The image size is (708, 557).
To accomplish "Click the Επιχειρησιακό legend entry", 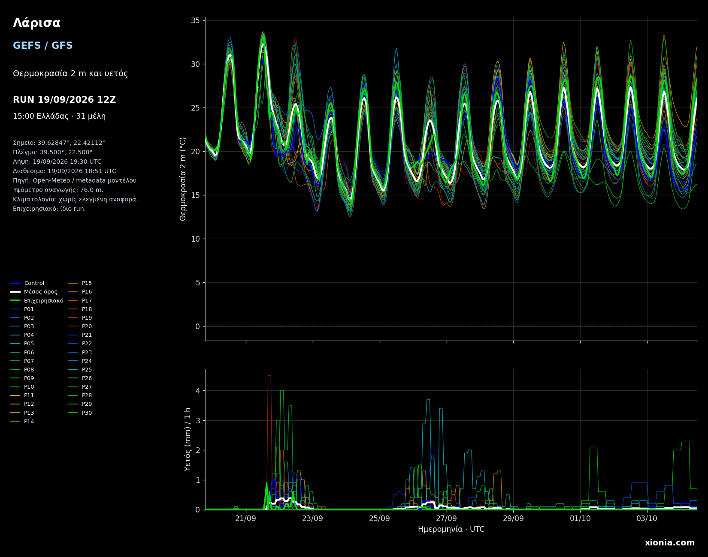I will 37,301.
